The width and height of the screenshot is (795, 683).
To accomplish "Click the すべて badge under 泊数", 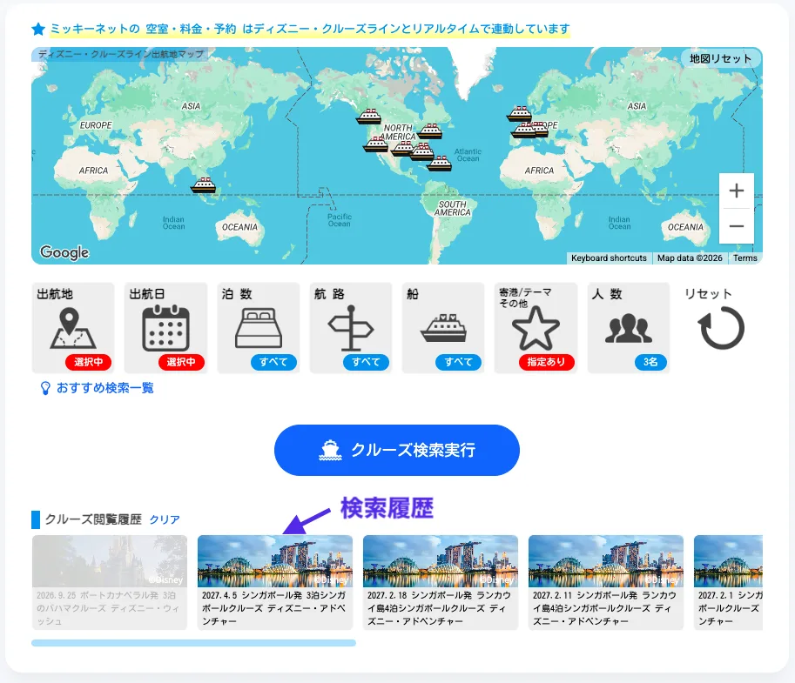I will click(273, 362).
